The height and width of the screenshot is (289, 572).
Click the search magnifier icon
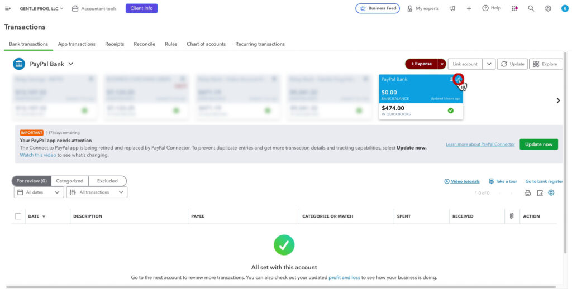[531, 8]
